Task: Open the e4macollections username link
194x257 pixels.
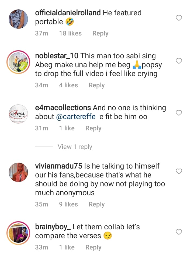Action: 63,108
